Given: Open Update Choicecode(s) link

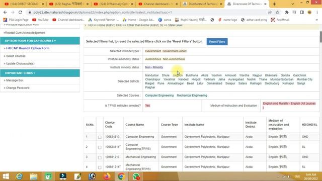Looking at the screenshot, I should tap(20, 64).
